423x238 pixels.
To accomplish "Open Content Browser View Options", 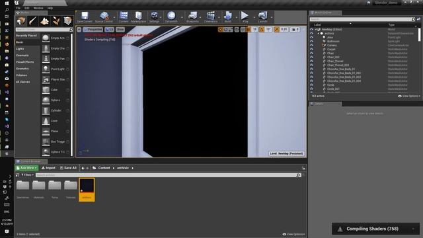I will (293, 234).
